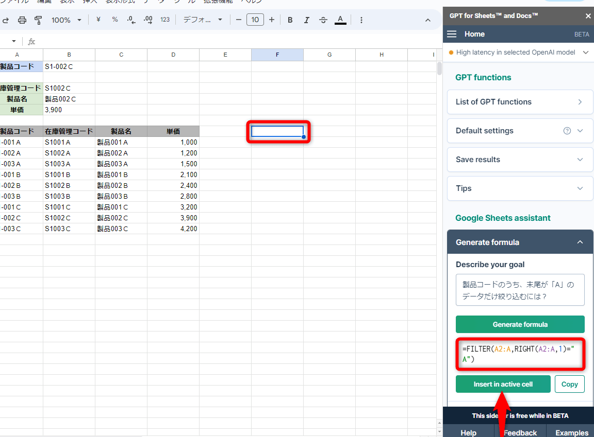Screen dimensions: 594x437
Task: Select the 在庫管理コード table header cell
Action: point(69,132)
